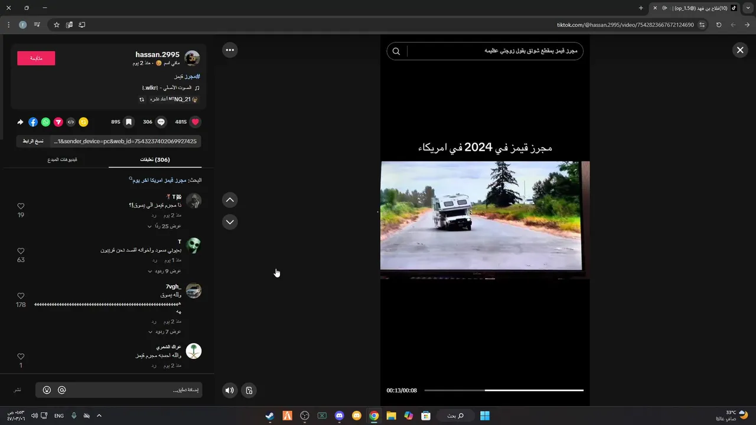Insert a mention with the @ icon
Viewport: 756px width, 425px height.
point(61,390)
